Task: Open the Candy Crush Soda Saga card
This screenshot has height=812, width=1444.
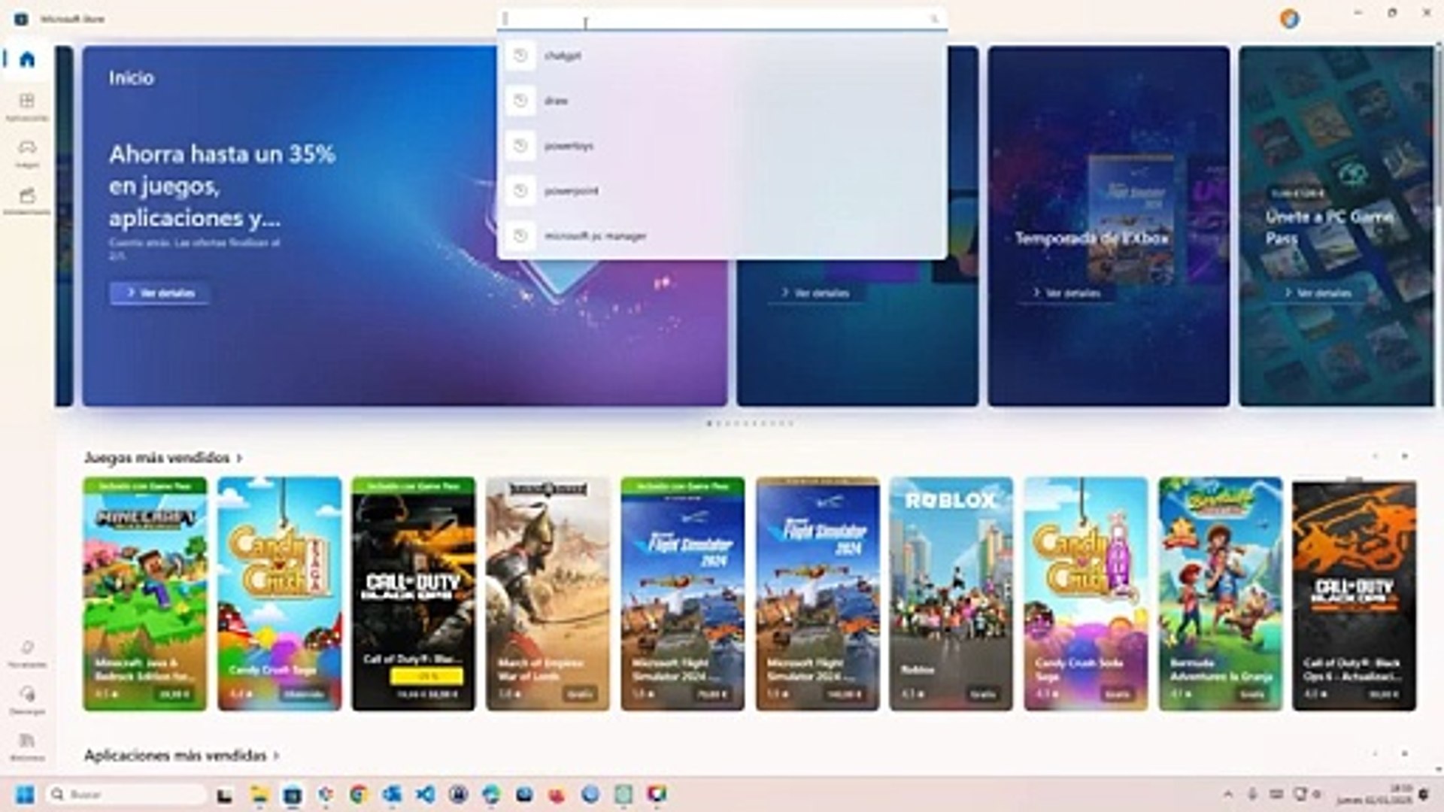Action: (x=1085, y=594)
